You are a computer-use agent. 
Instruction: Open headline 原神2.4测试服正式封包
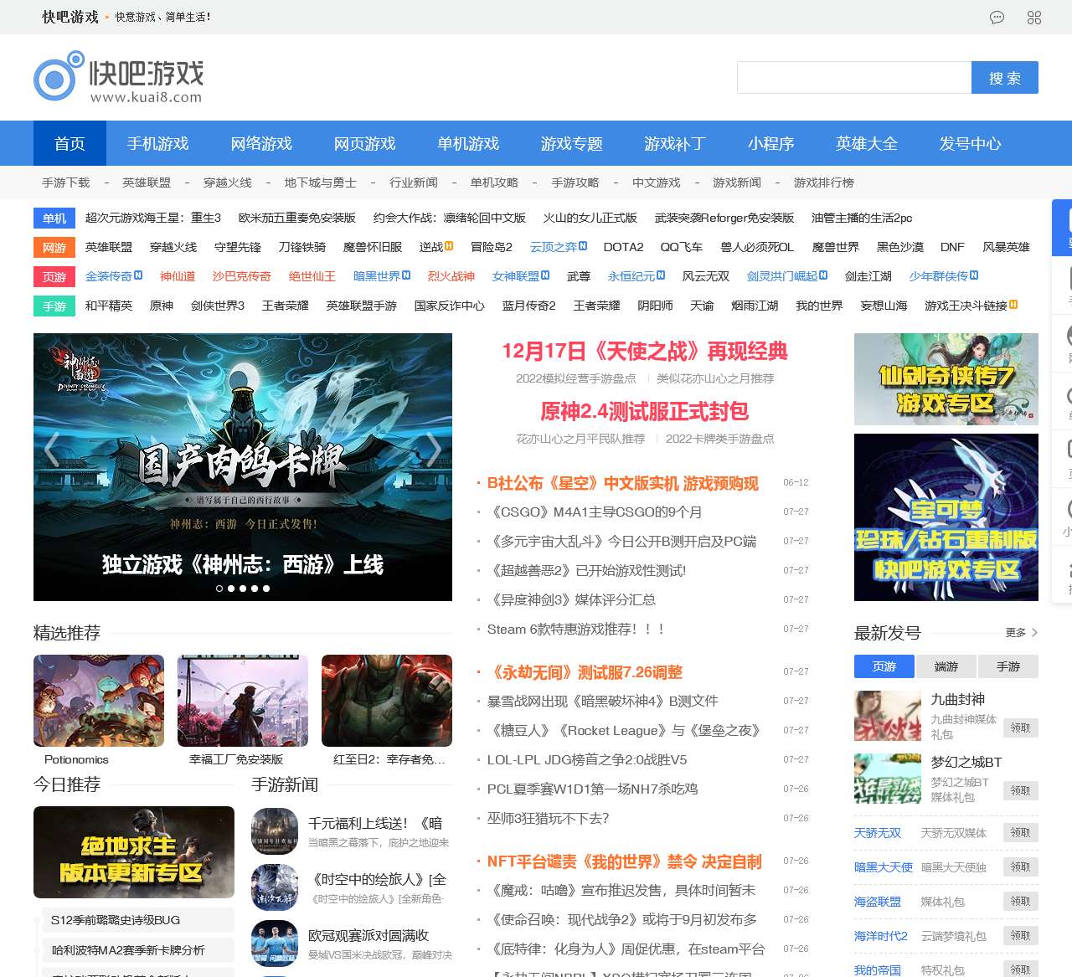645,411
